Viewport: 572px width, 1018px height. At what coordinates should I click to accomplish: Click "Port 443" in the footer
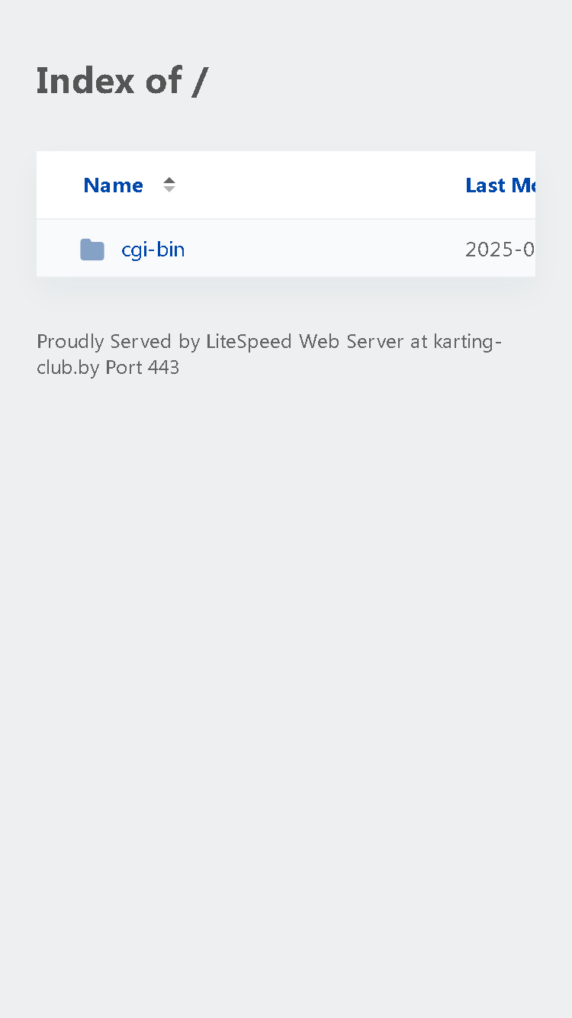point(142,367)
